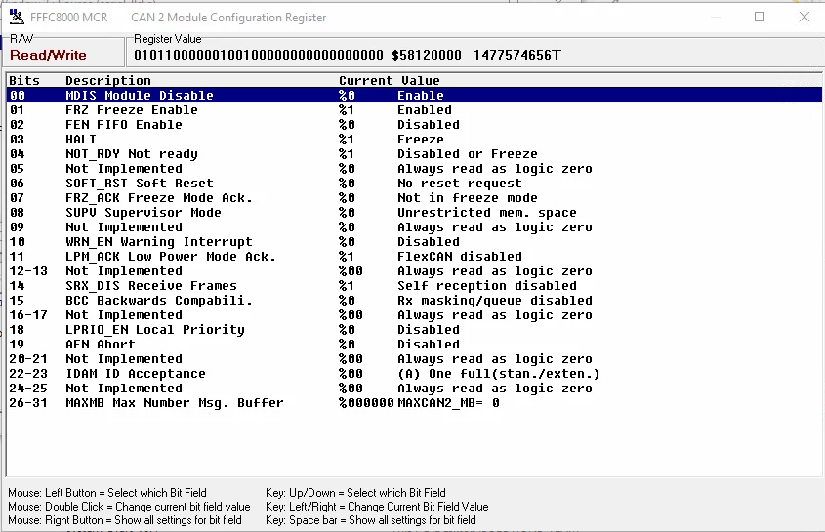Select the SUPV Supervisor Mode row
Viewport: 825px width, 532px height.
point(414,213)
